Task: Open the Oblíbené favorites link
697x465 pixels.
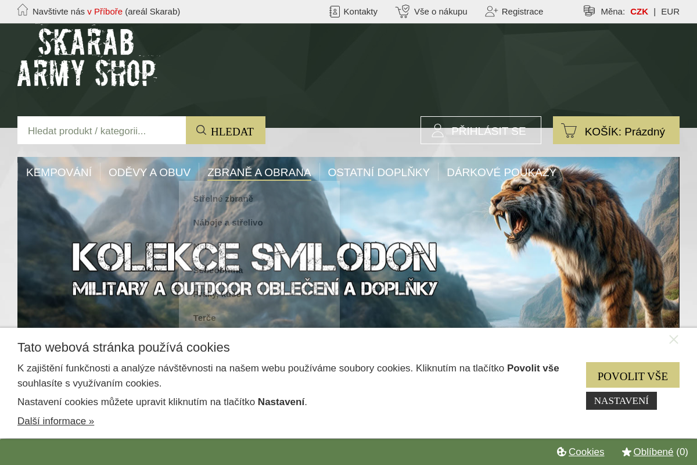Action: point(653,452)
